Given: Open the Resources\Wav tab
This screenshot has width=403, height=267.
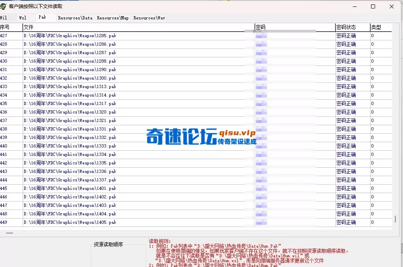Looking at the screenshot, I should click(x=149, y=18).
